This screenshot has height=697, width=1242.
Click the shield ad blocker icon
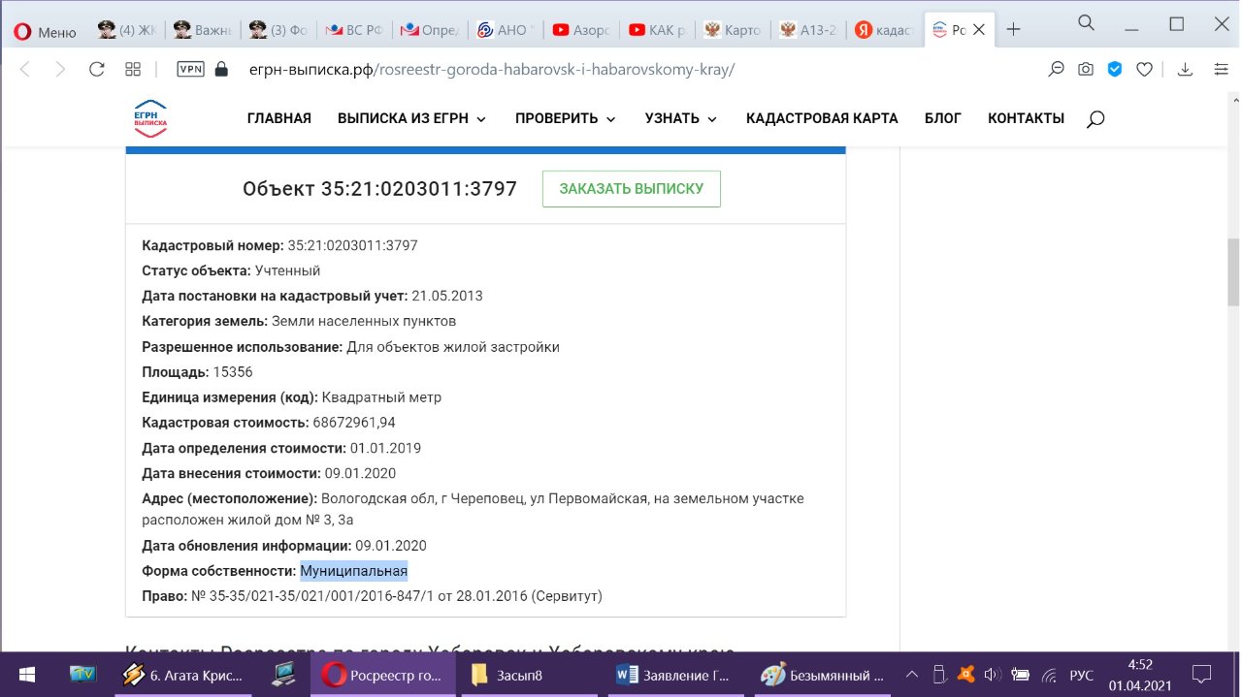click(x=1115, y=69)
